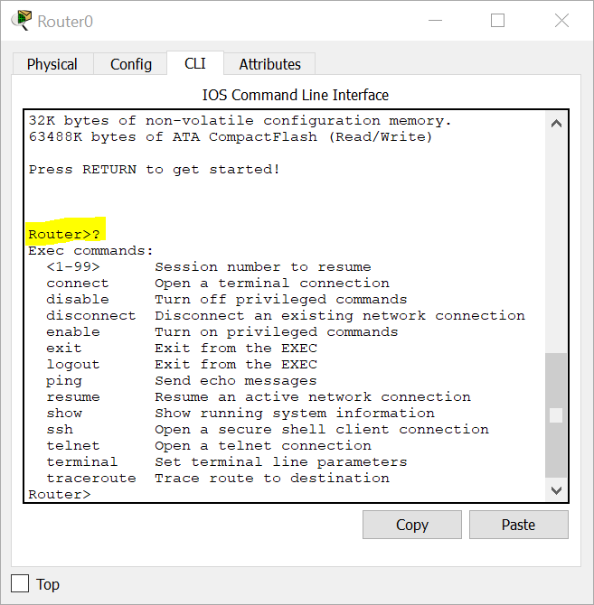Click the 'disable' command row
The image size is (594, 605).
click(227, 300)
